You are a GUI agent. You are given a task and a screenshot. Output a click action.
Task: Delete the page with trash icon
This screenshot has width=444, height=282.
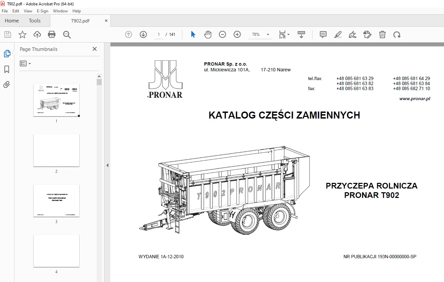[382, 34]
